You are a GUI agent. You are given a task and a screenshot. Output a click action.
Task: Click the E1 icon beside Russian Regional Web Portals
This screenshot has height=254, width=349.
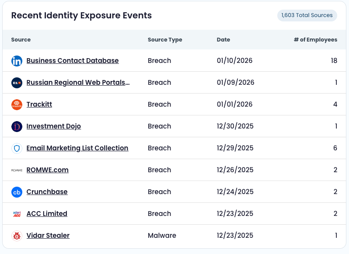click(x=17, y=83)
